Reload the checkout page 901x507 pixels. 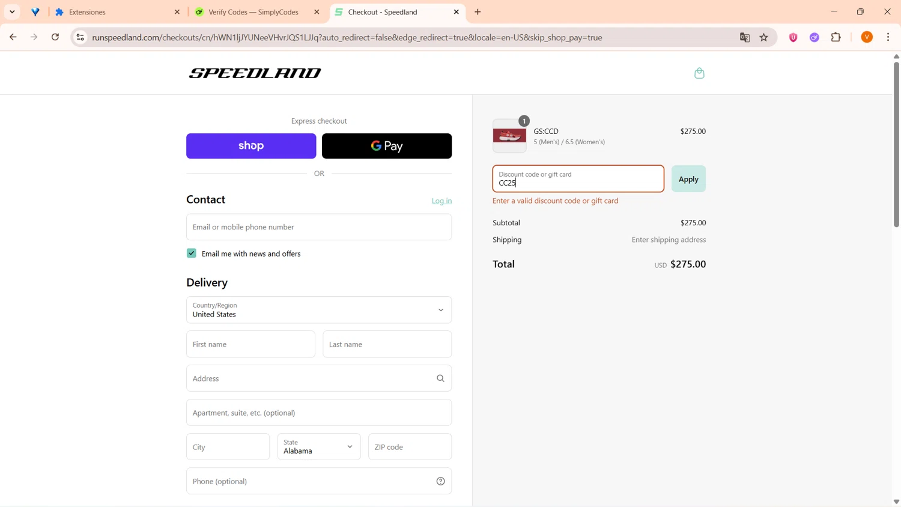[55, 37]
